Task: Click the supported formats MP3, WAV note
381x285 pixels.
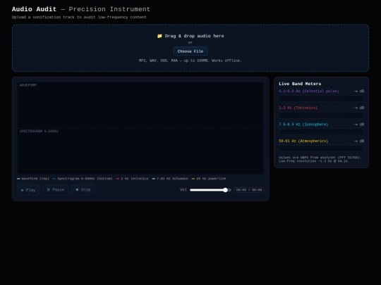Action: (x=190, y=61)
